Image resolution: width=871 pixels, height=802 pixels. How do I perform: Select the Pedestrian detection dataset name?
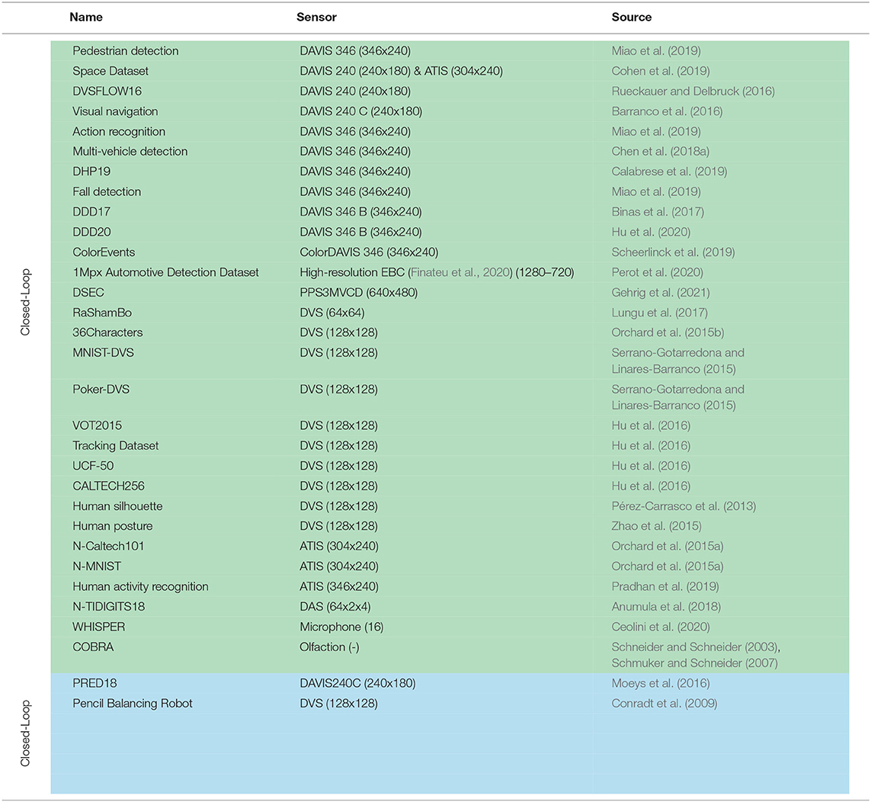coord(126,50)
